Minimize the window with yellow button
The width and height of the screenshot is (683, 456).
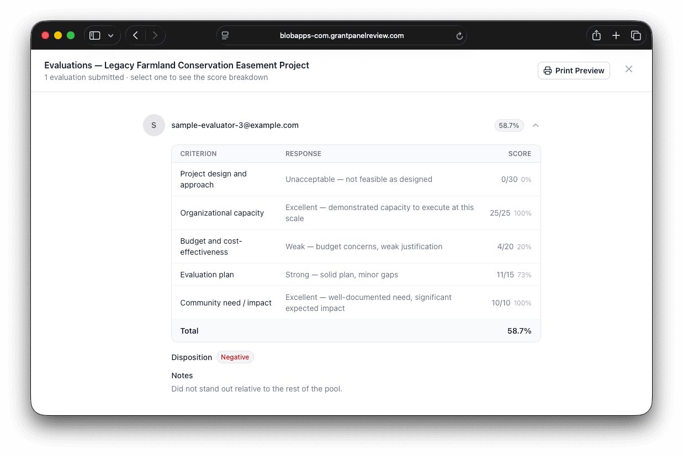pos(58,35)
